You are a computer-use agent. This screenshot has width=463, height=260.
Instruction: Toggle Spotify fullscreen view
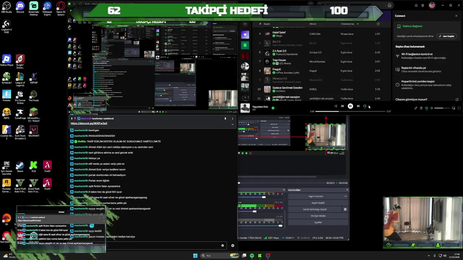coord(459,108)
